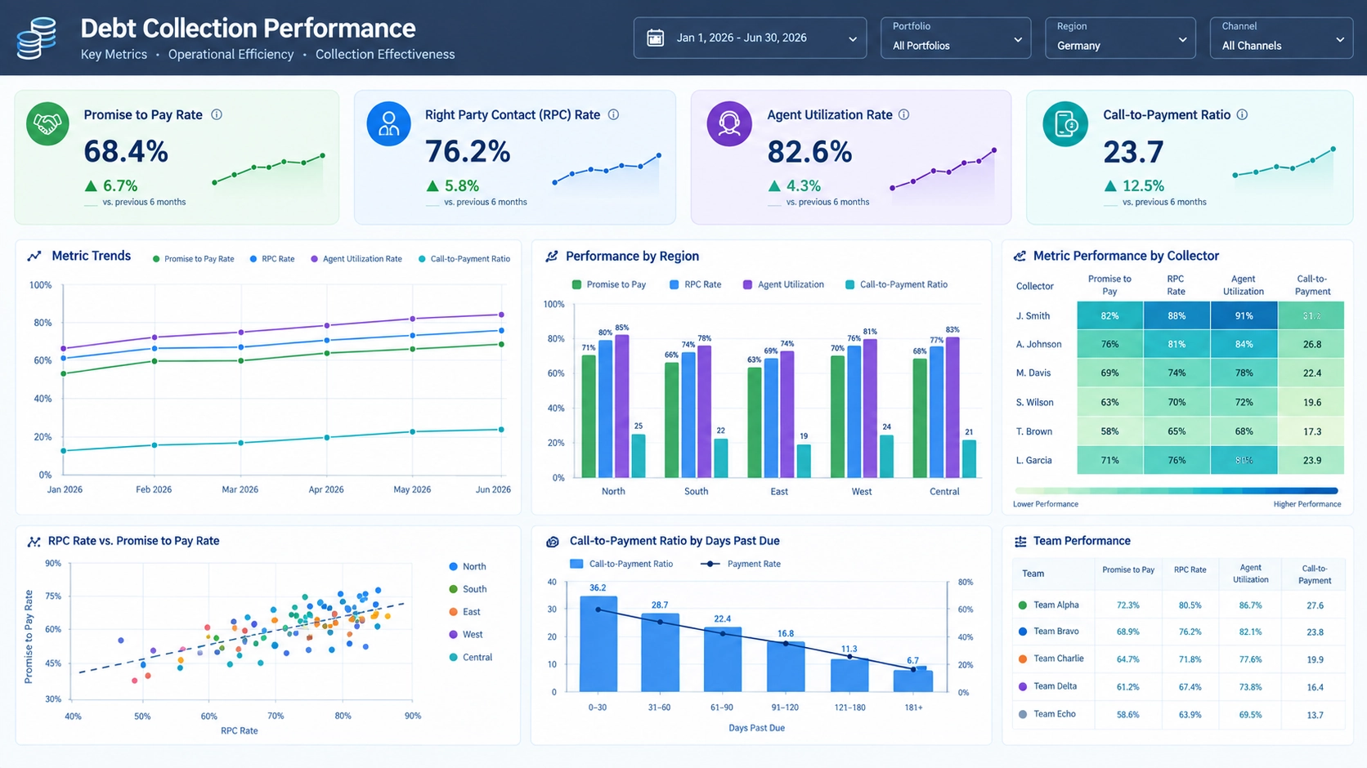Click the coin stack logo icon

tap(37, 38)
